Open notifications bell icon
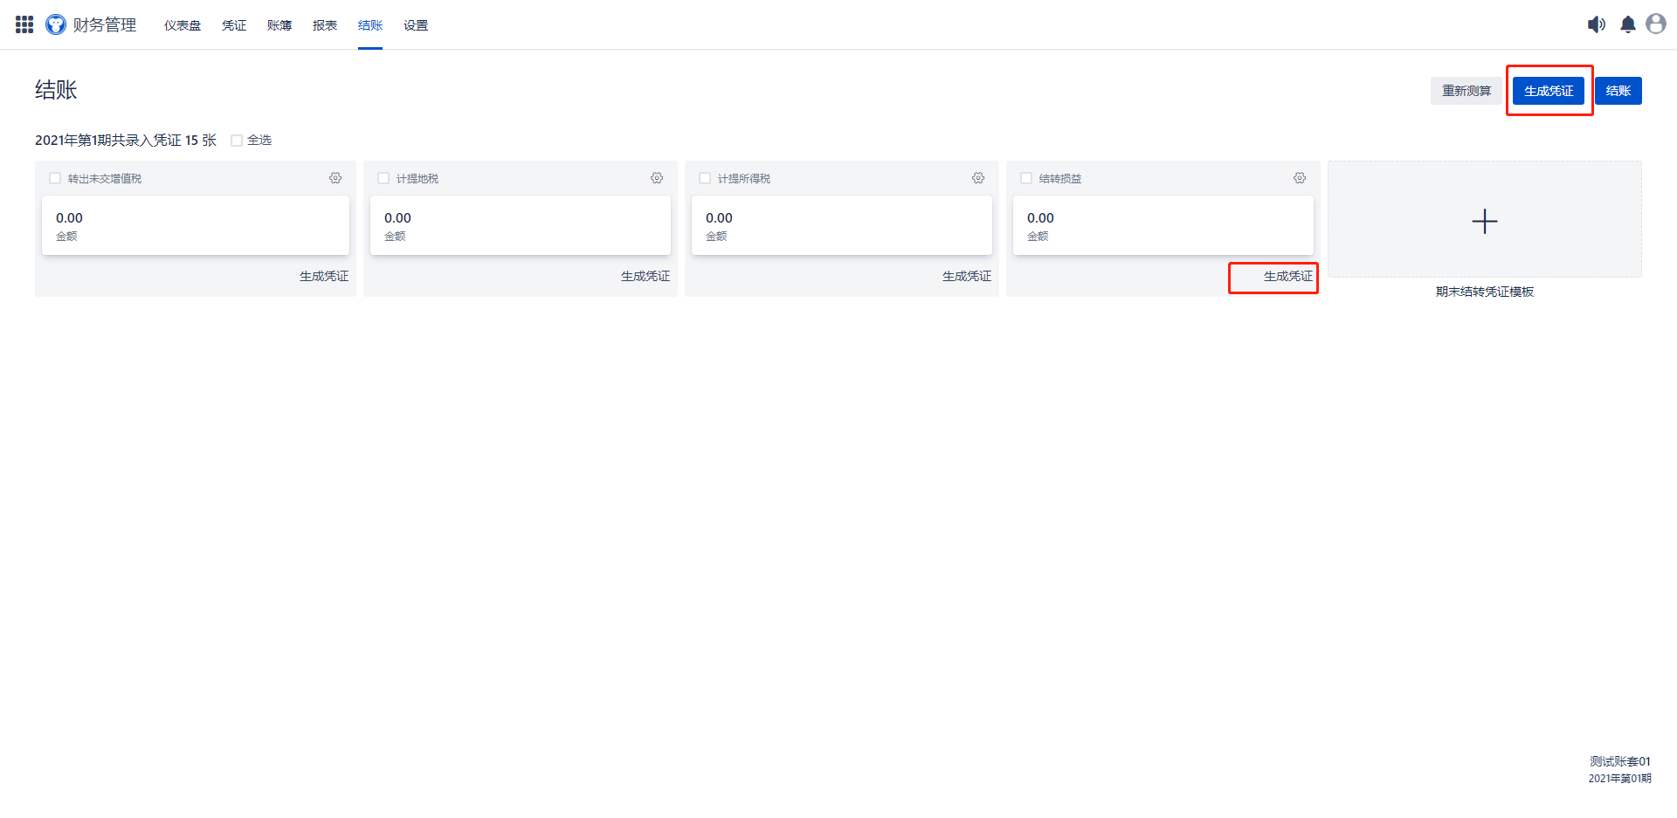 click(x=1628, y=24)
